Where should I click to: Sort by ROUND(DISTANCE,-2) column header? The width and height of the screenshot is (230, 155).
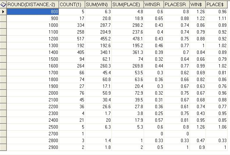coord(33,5)
